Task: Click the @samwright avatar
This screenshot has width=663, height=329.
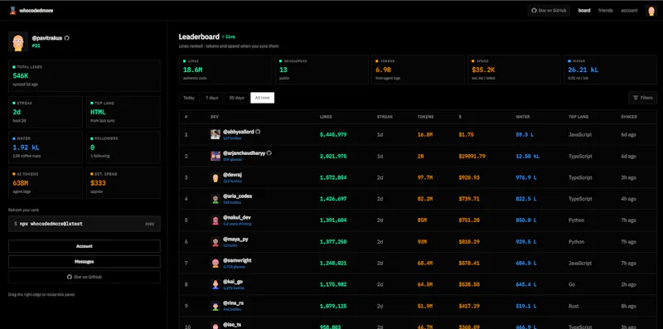Action: click(x=215, y=263)
